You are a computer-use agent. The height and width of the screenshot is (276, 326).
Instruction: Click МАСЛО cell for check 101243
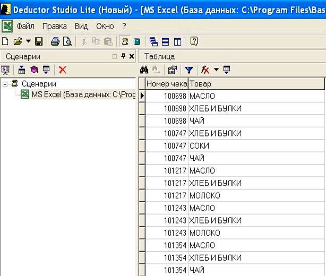pyautogui.click(x=257, y=208)
